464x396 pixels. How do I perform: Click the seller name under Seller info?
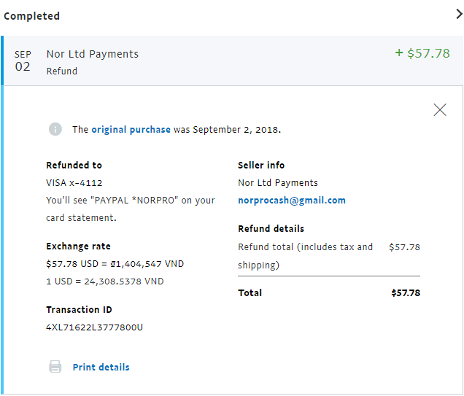(x=278, y=183)
